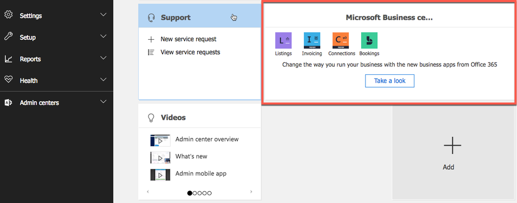
Task: Click the business apps description text
Action: pyautogui.click(x=389, y=65)
